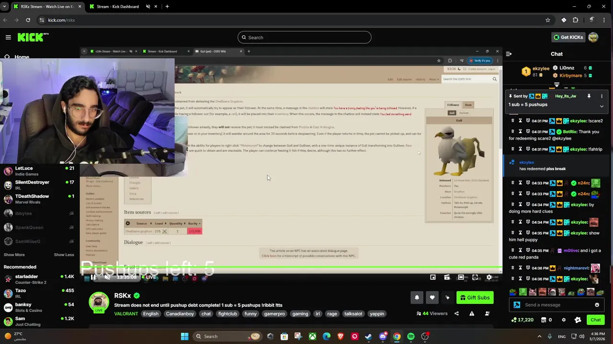The height and width of the screenshot is (344, 613).
Task: Open LetLuce channel from sidebar
Action: click(38, 171)
